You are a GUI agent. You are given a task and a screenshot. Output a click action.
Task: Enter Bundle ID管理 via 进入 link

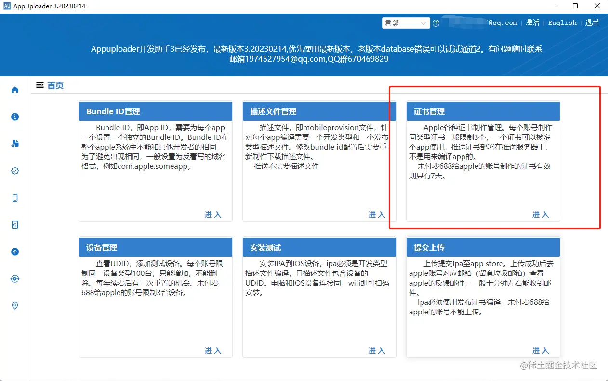[213, 215]
